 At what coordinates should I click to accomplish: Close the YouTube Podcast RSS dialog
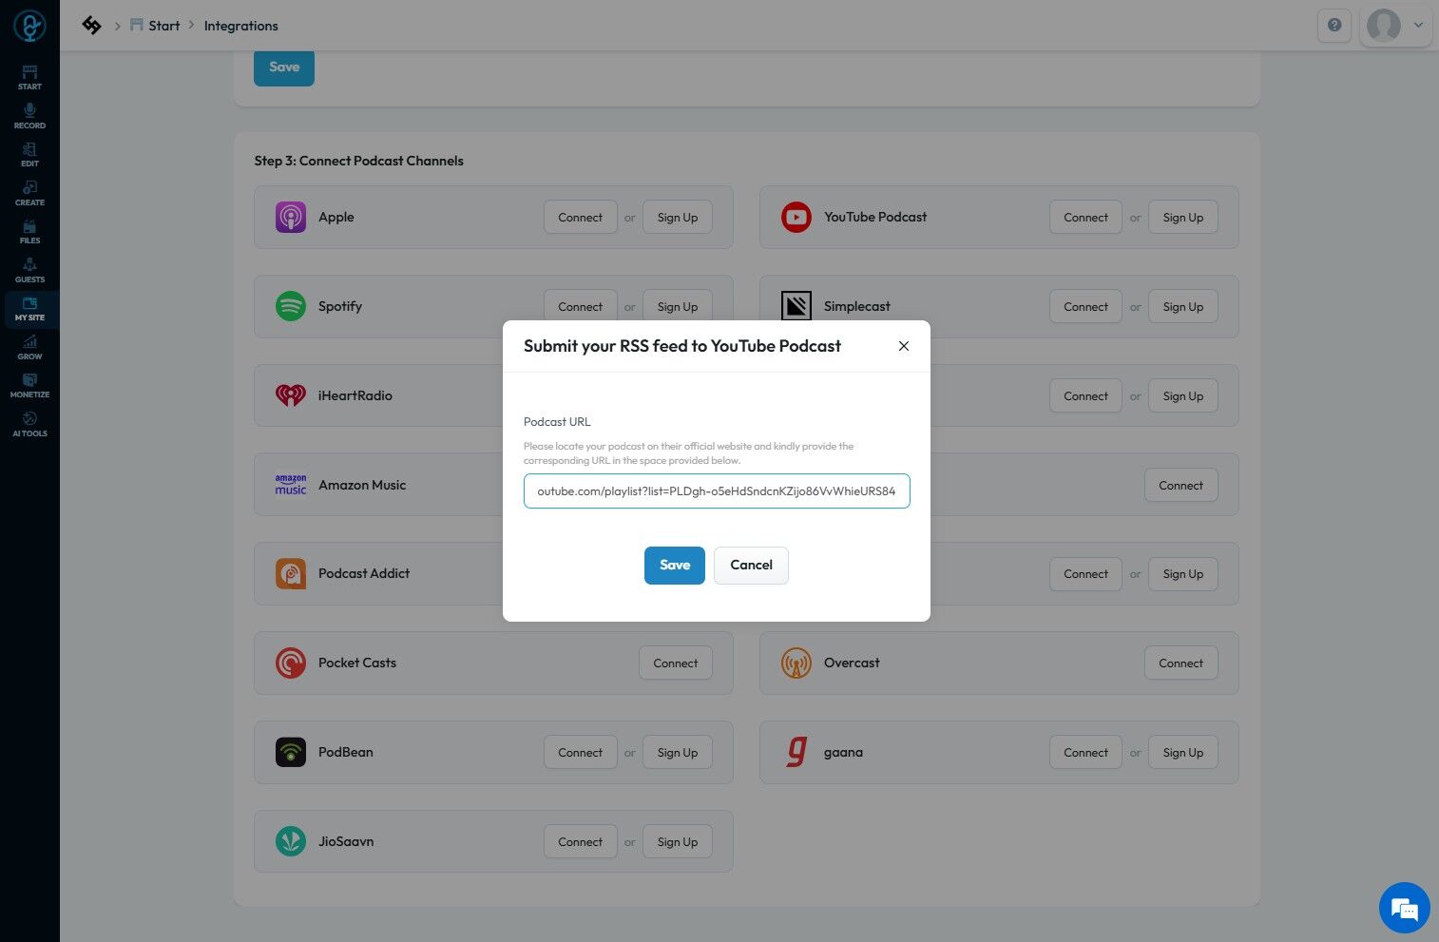(x=904, y=346)
